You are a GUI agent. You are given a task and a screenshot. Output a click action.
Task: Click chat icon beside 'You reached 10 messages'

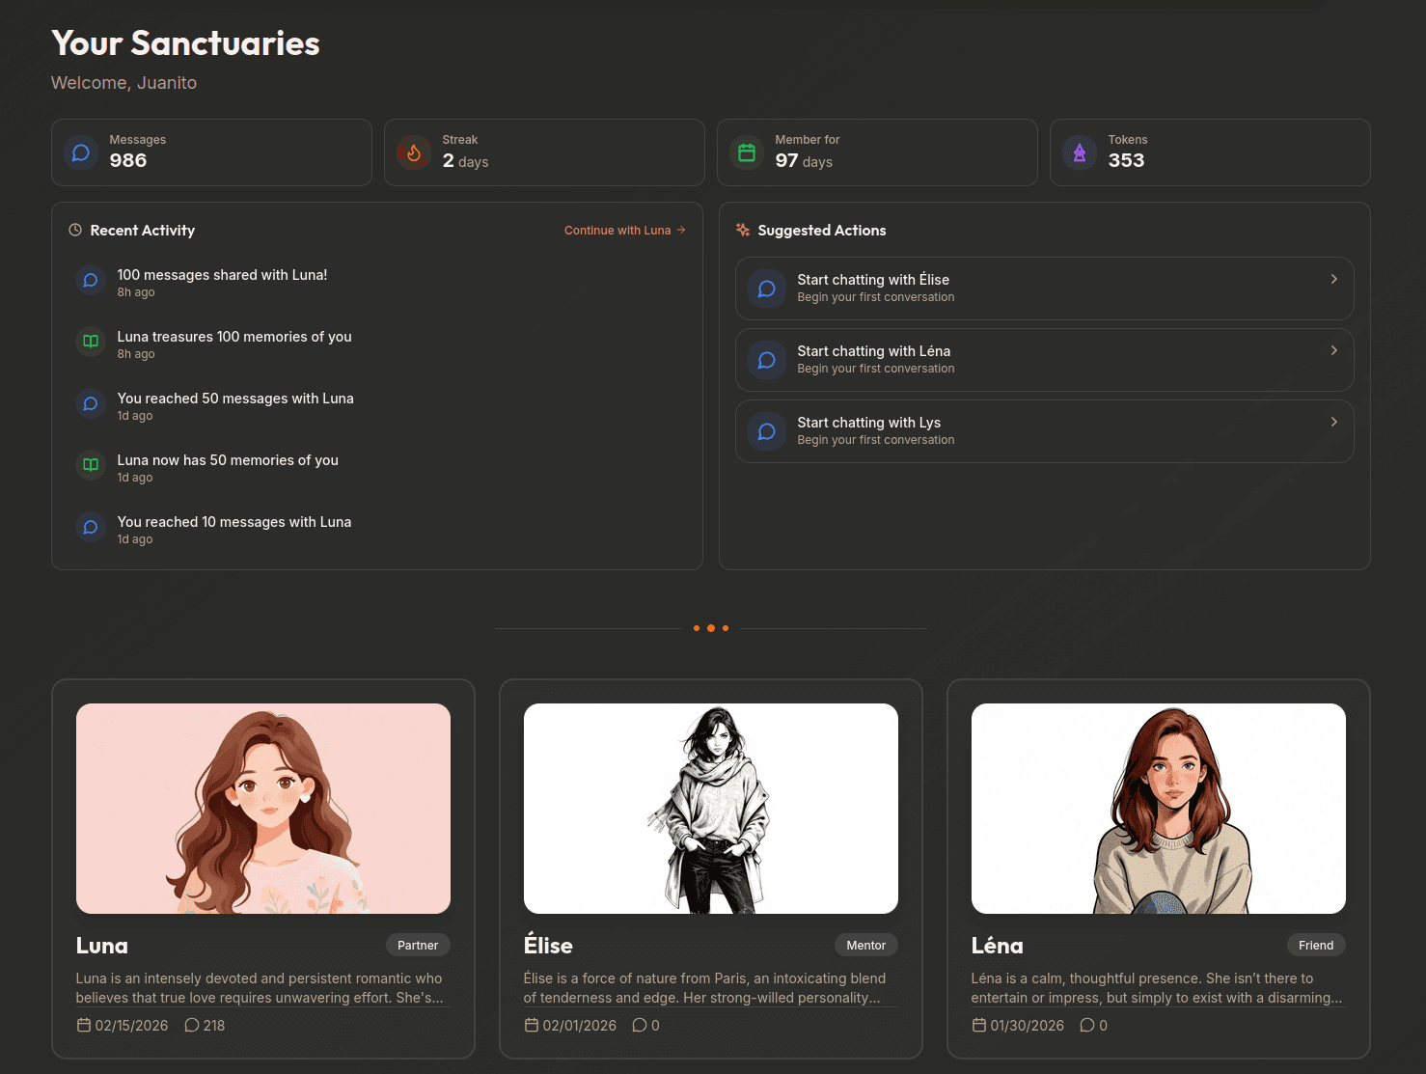(91, 527)
